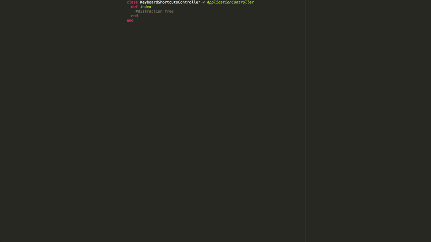431x242 pixels.
Task: Click the def keyword
Action: coord(134,7)
